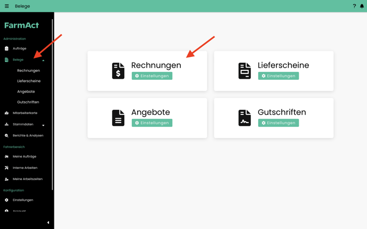Screen dimensions: 367x229
Task: Click the Belege page title in header
Action: pos(22,6)
